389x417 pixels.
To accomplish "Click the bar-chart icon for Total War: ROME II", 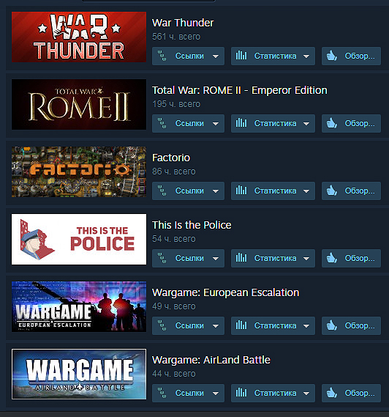I will point(241,123).
